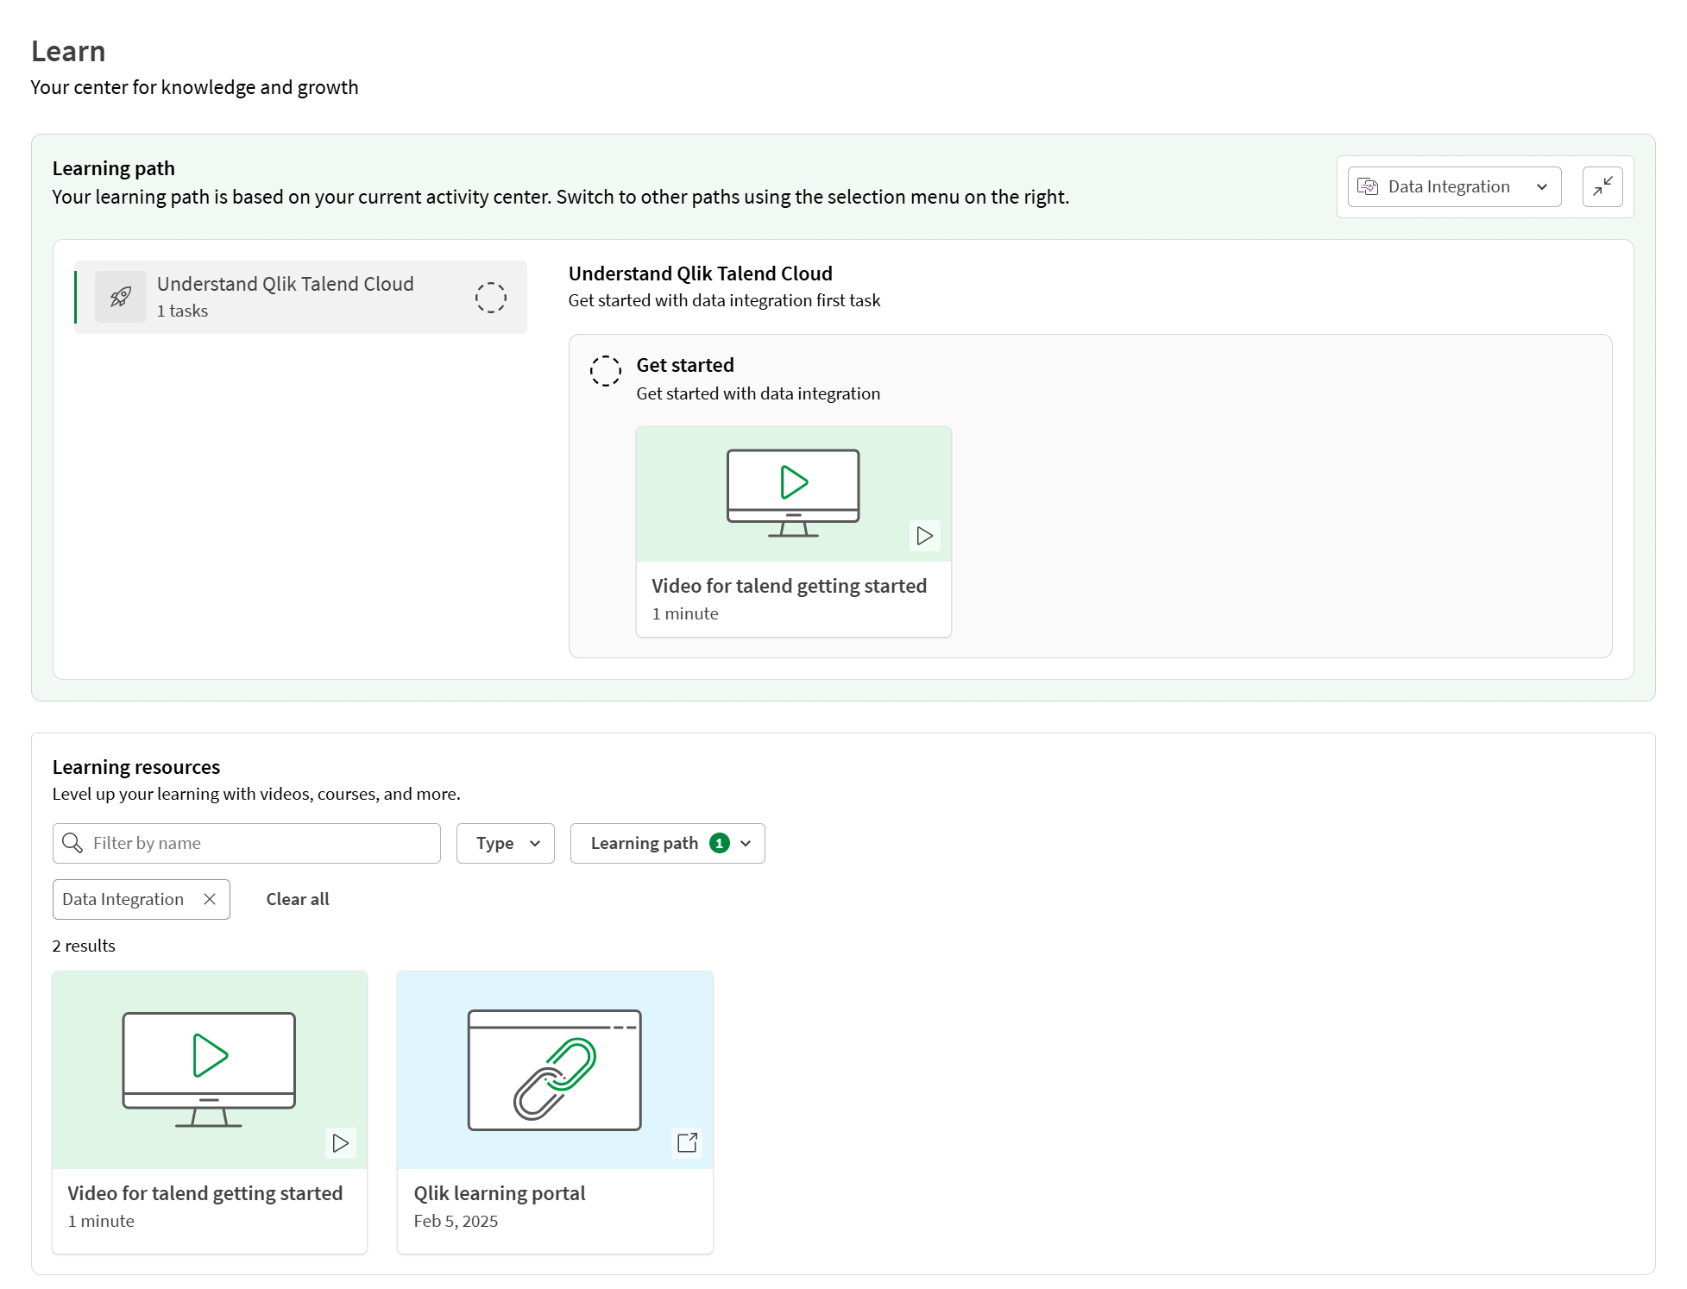
Task: Click the dashed status circle next to Get started
Action: point(606,370)
